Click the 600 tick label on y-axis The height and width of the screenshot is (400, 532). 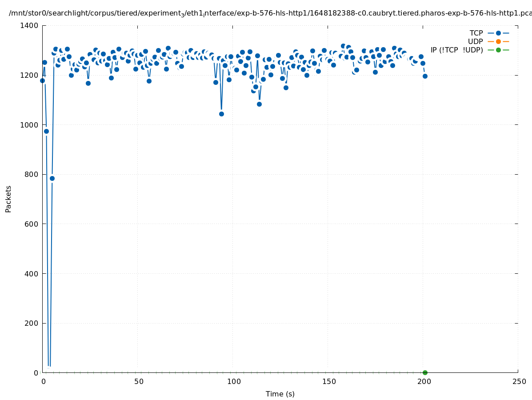click(x=31, y=224)
